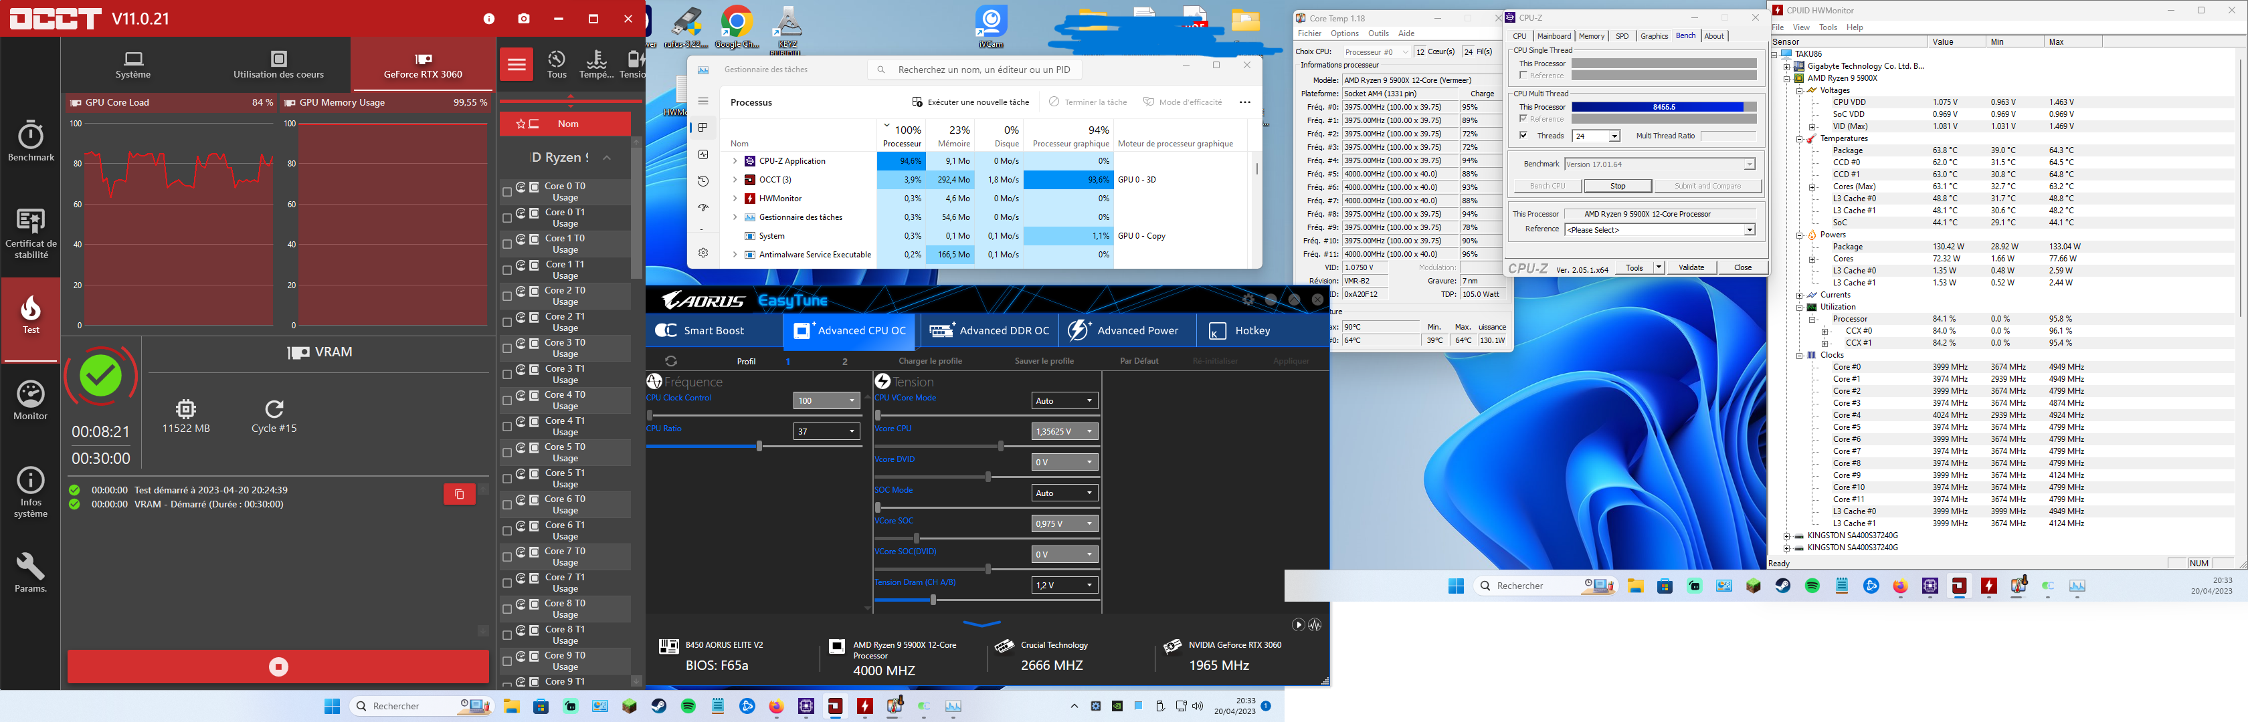Open the Task Manager hamburger menu
The width and height of the screenshot is (2248, 722).
click(x=702, y=101)
